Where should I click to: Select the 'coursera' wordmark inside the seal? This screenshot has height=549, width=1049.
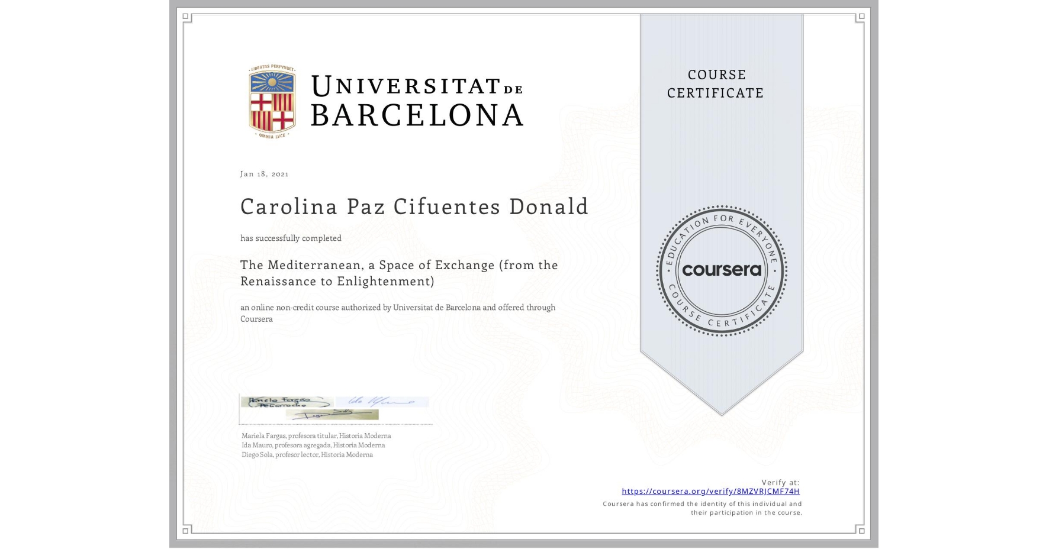721,269
